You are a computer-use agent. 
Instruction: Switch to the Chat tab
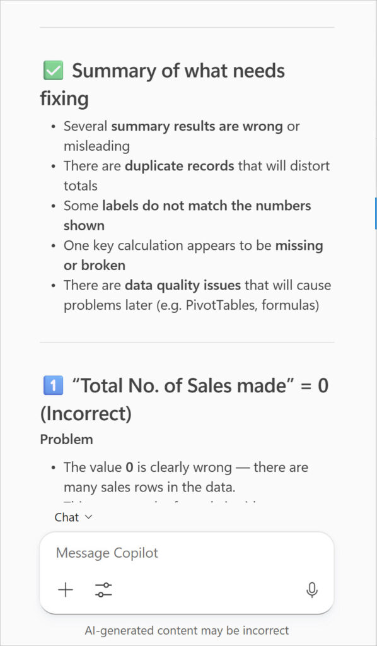65,517
